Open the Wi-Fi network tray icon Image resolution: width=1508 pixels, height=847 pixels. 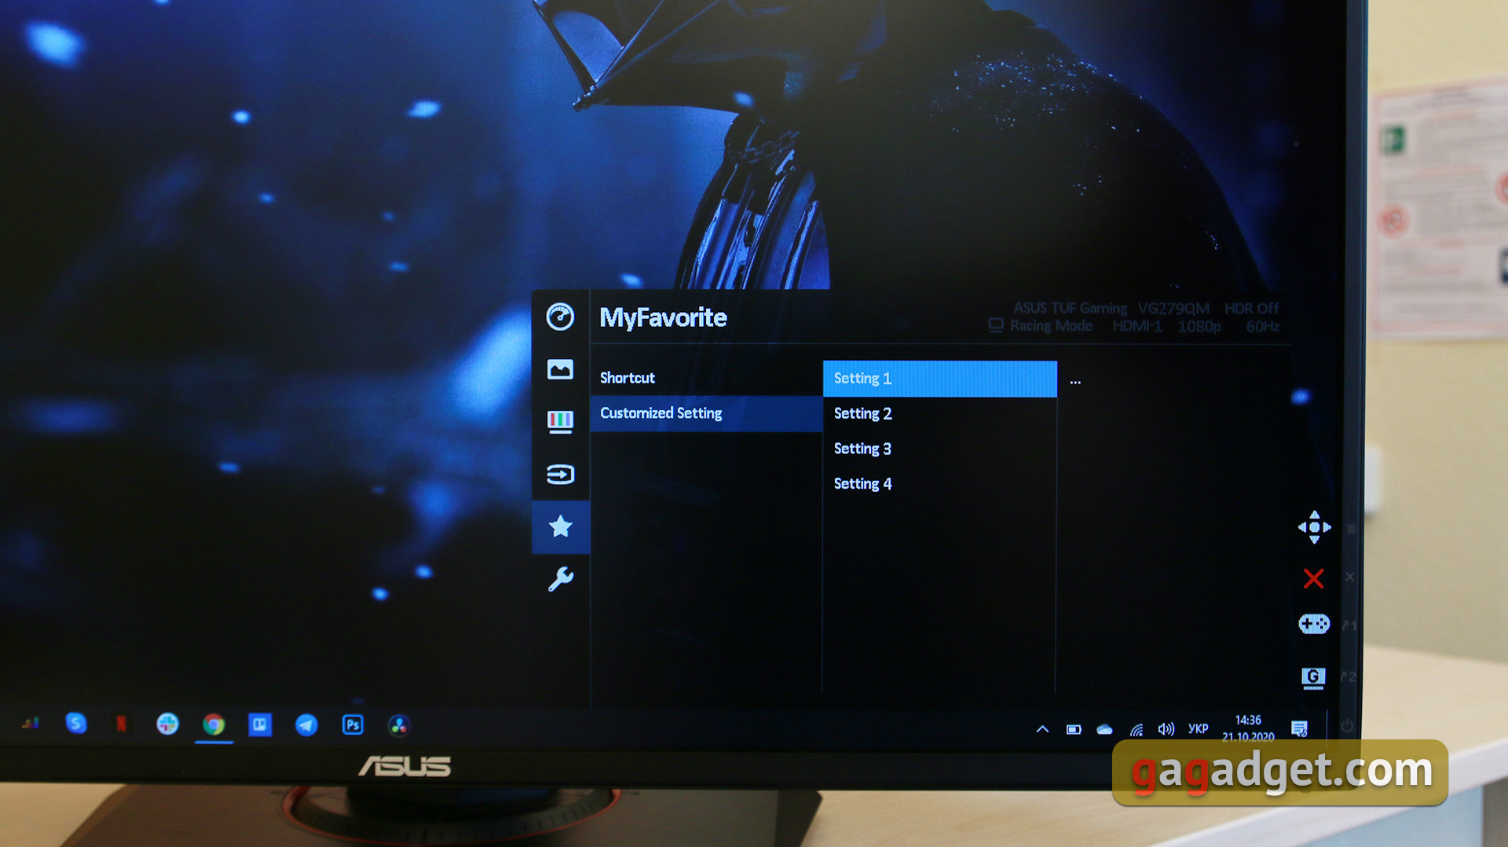[x=1136, y=730]
